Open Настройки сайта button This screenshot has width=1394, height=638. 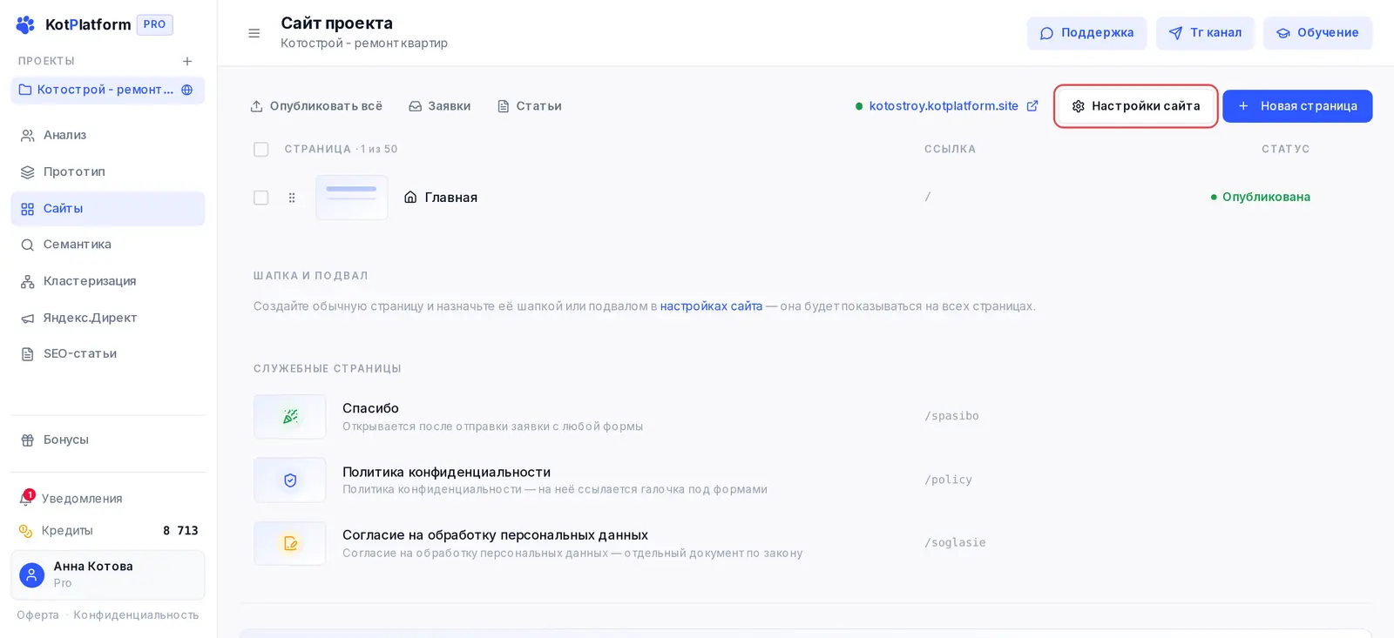(x=1135, y=106)
